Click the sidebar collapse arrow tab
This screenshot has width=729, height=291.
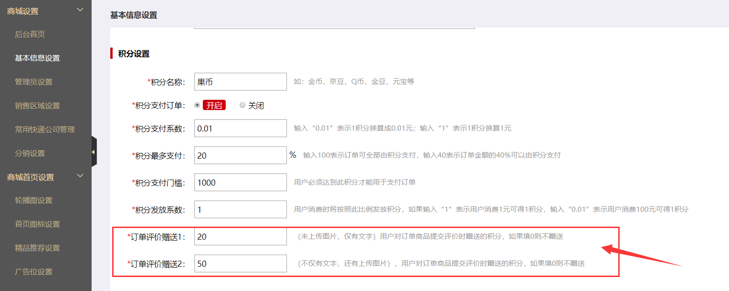pyautogui.click(x=94, y=152)
